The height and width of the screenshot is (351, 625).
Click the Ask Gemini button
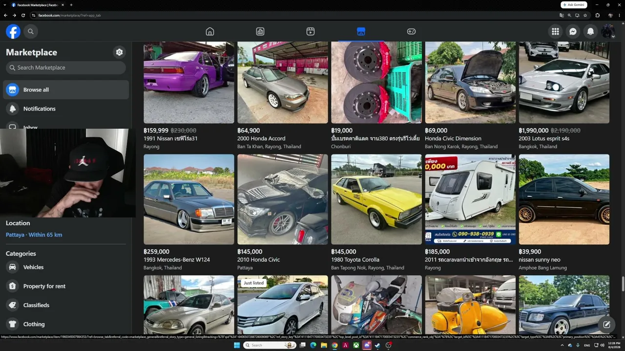click(x=573, y=5)
